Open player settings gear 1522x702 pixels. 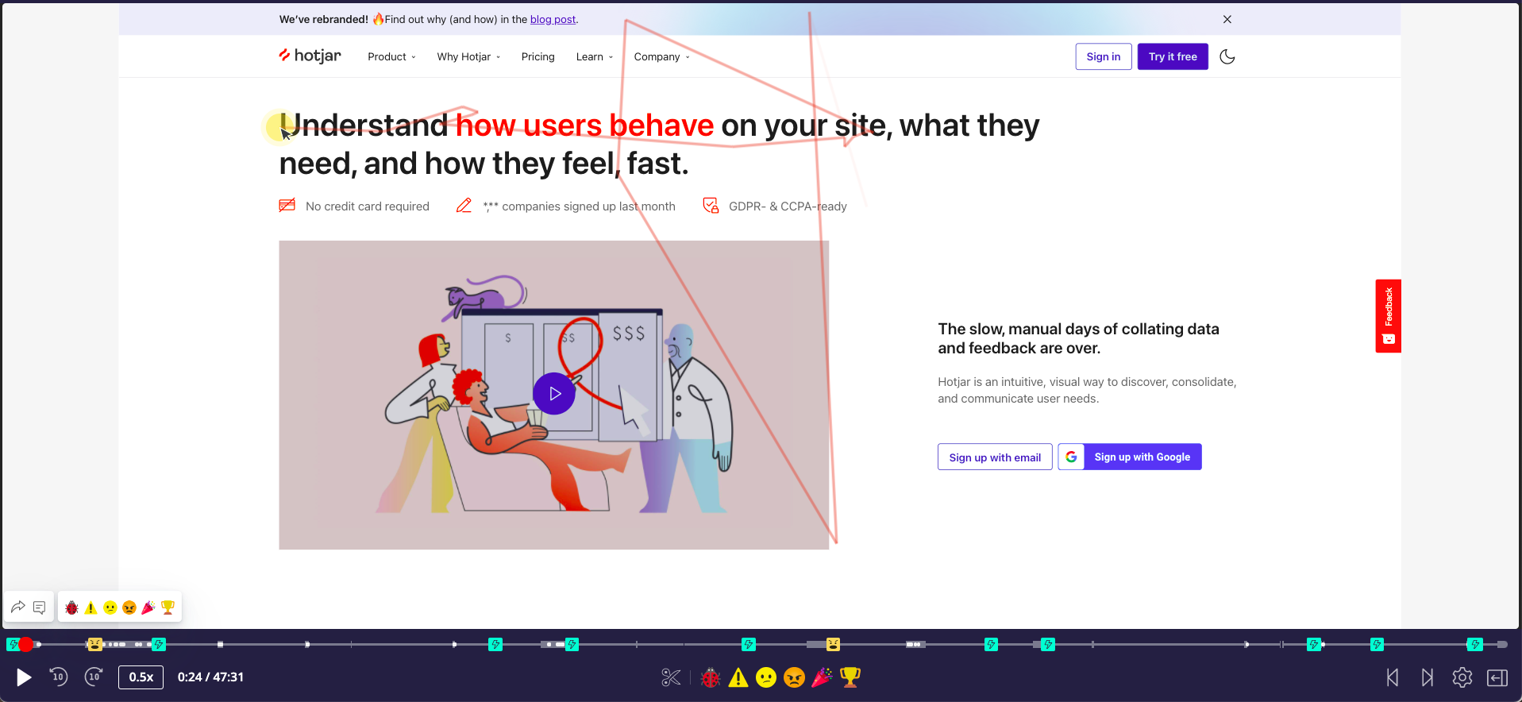[1462, 677]
